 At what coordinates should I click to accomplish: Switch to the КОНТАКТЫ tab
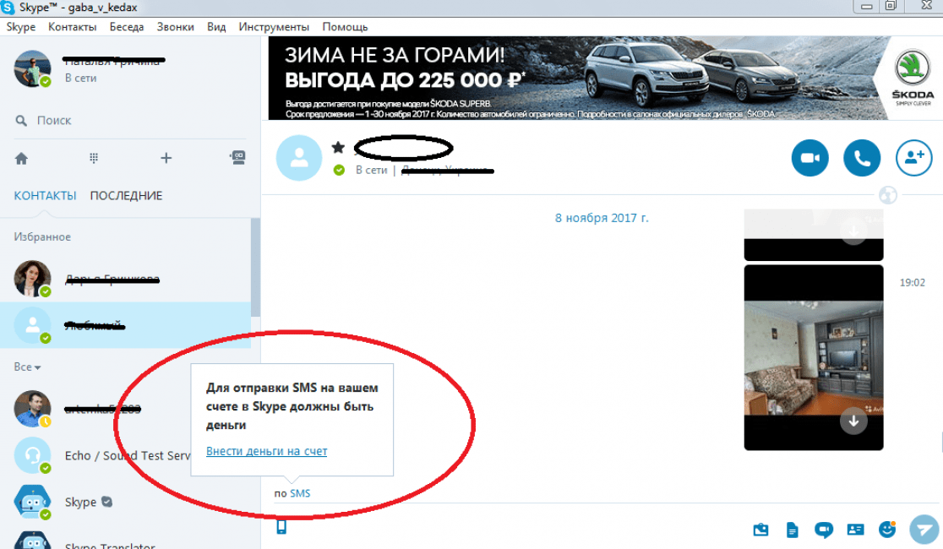pos(45,196)
